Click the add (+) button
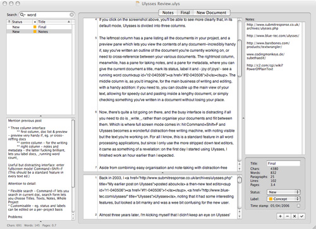316x229 pixels. coord(281,216)
